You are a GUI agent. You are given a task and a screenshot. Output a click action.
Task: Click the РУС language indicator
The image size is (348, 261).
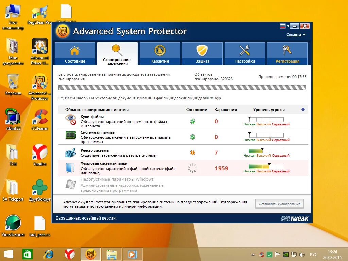[x=313, y=254]
